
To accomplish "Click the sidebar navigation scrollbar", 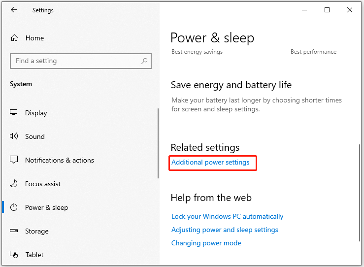I will tap(158, 143).
